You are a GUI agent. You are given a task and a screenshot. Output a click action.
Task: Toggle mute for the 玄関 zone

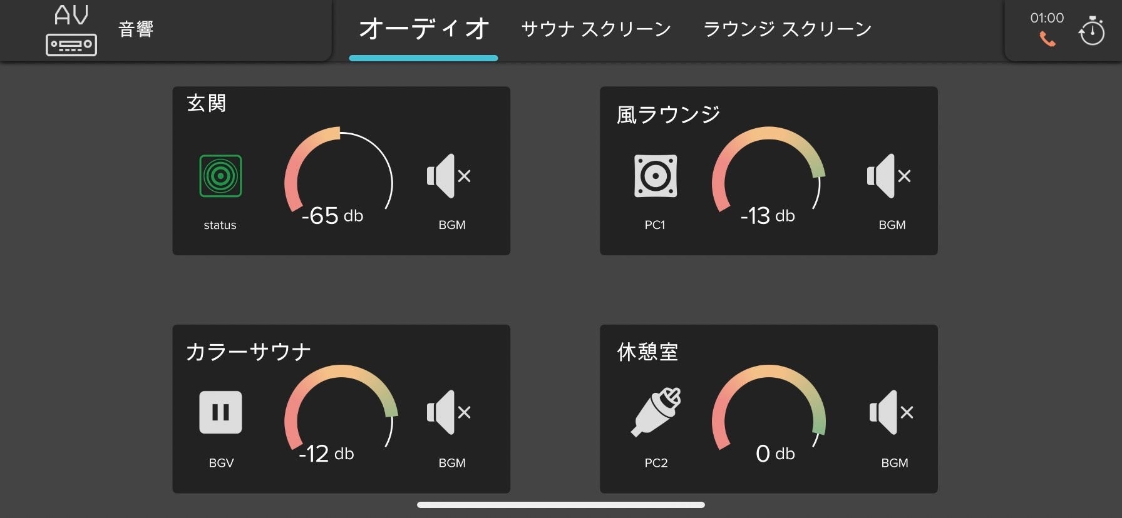click(449, 176)
